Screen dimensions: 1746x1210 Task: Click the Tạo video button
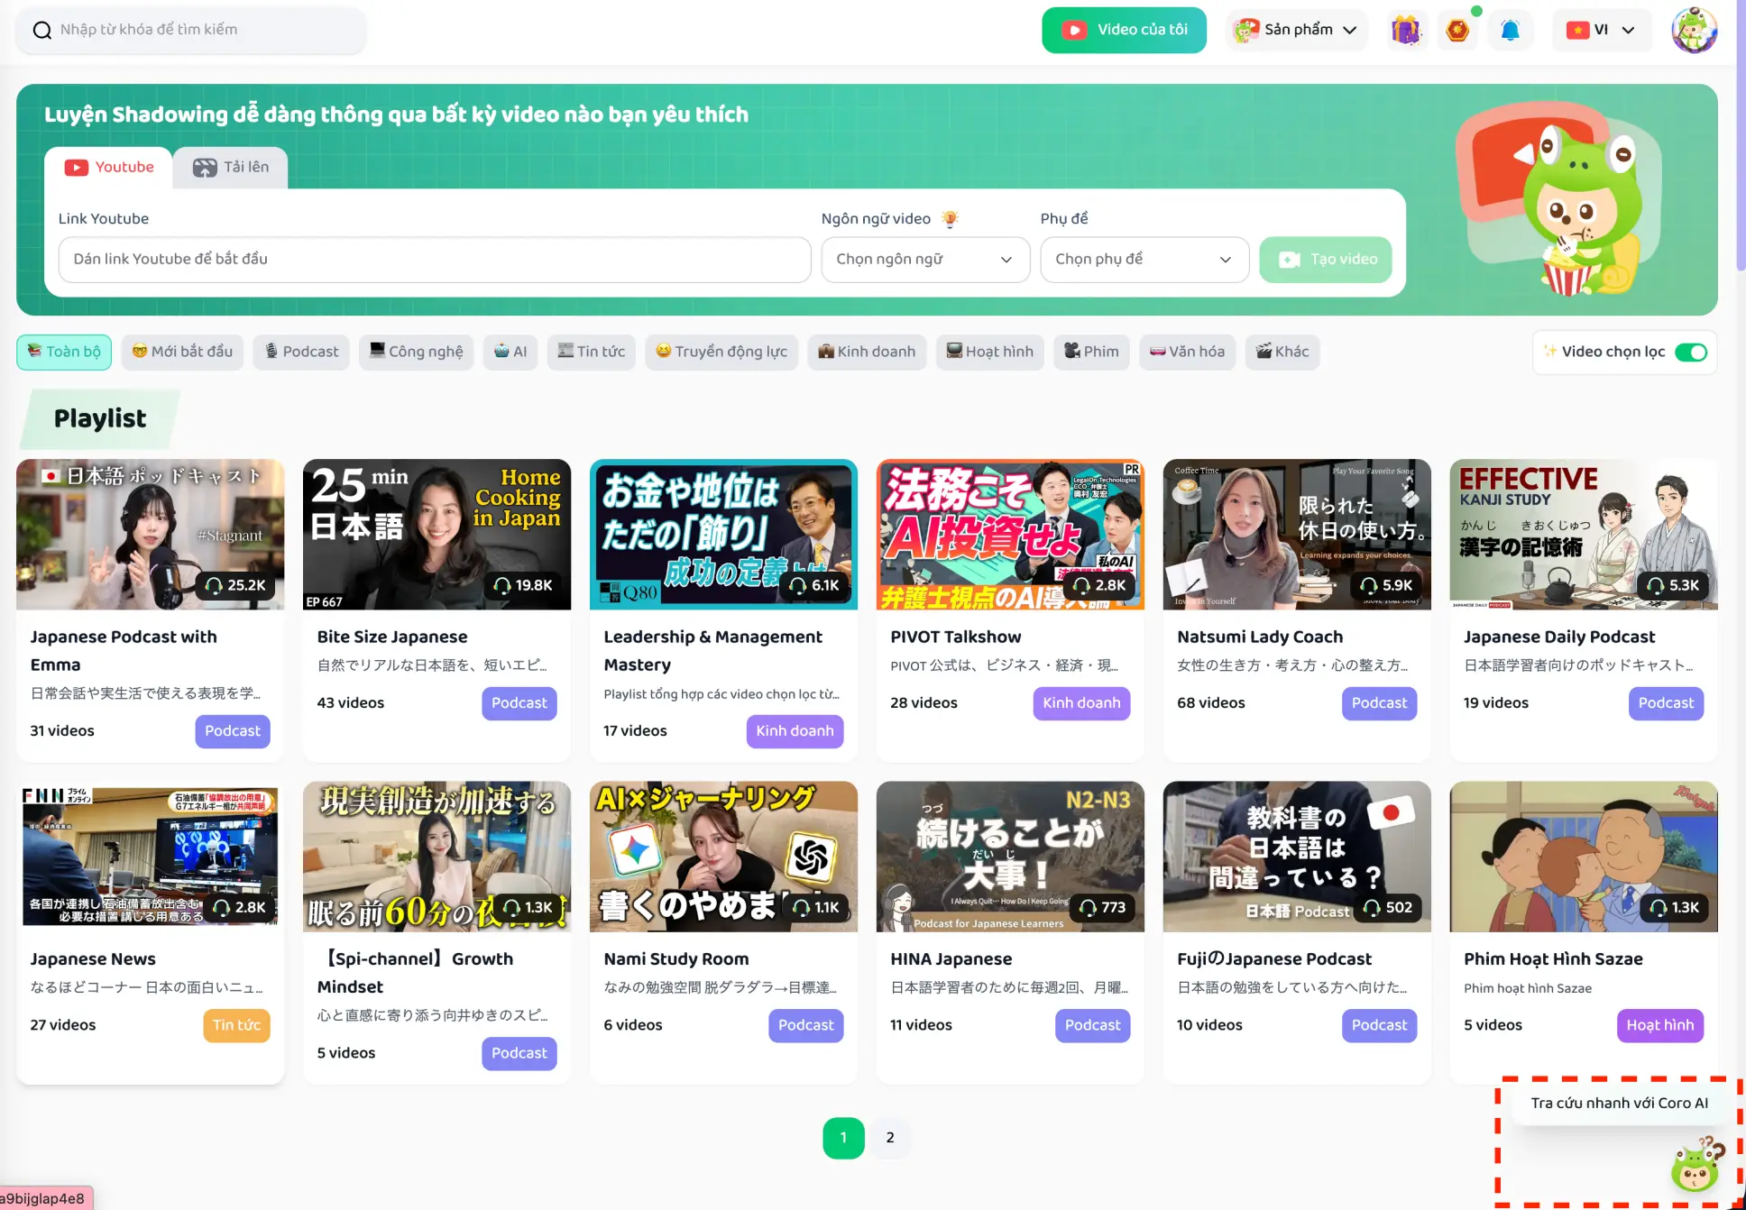[1325, 260]
